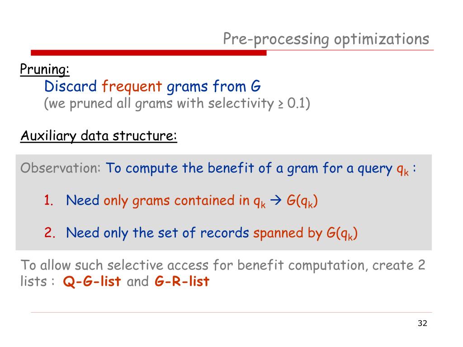Click the arrow before G(qk)
The height and width of the screenshot is (347, 463).
click(x=276, y=201)
